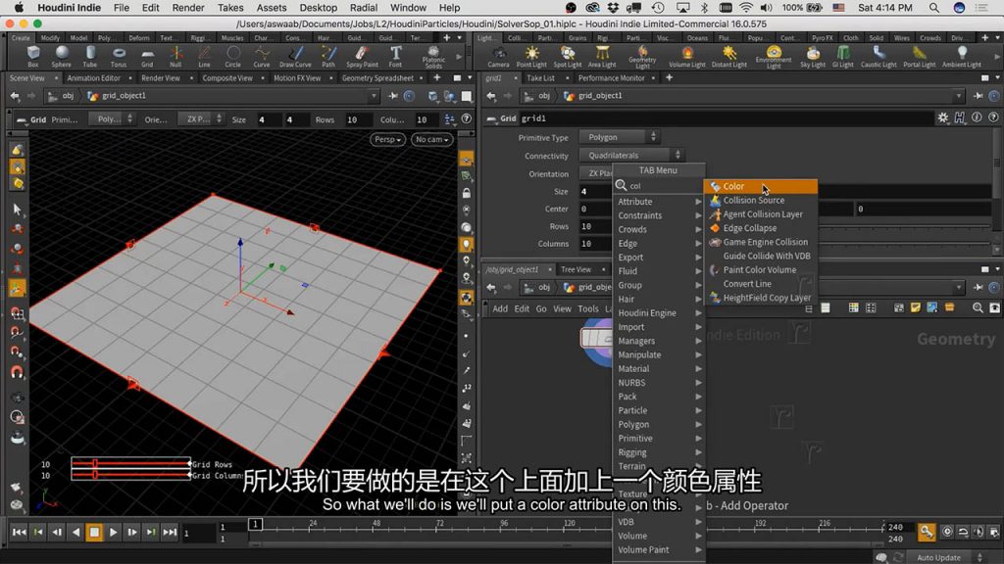Add a Spot Light
Screen dimensions: 1004x564
pyautogui.click(x=568, y=56)
